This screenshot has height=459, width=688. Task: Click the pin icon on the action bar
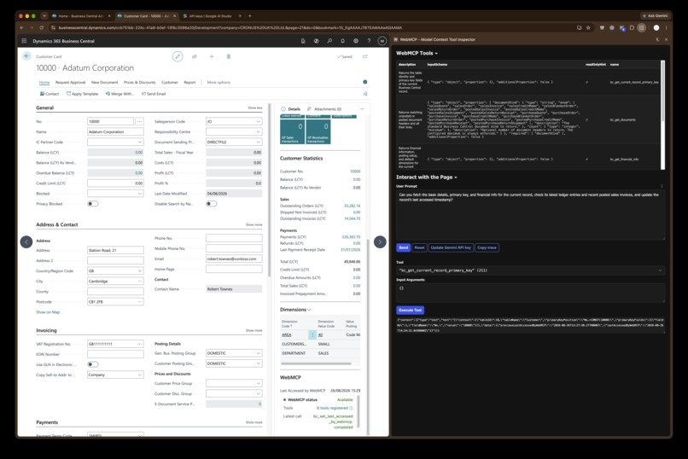click(365, 94)
